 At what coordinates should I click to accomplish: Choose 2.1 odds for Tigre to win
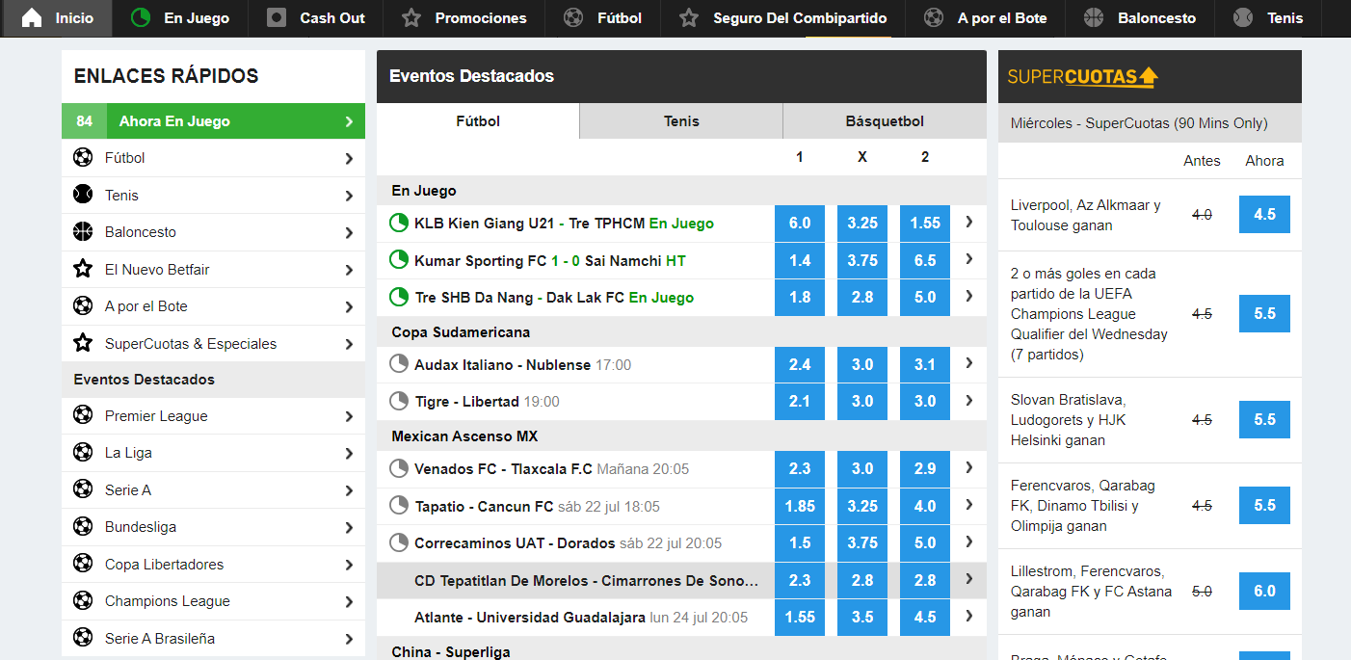point(800,401)
